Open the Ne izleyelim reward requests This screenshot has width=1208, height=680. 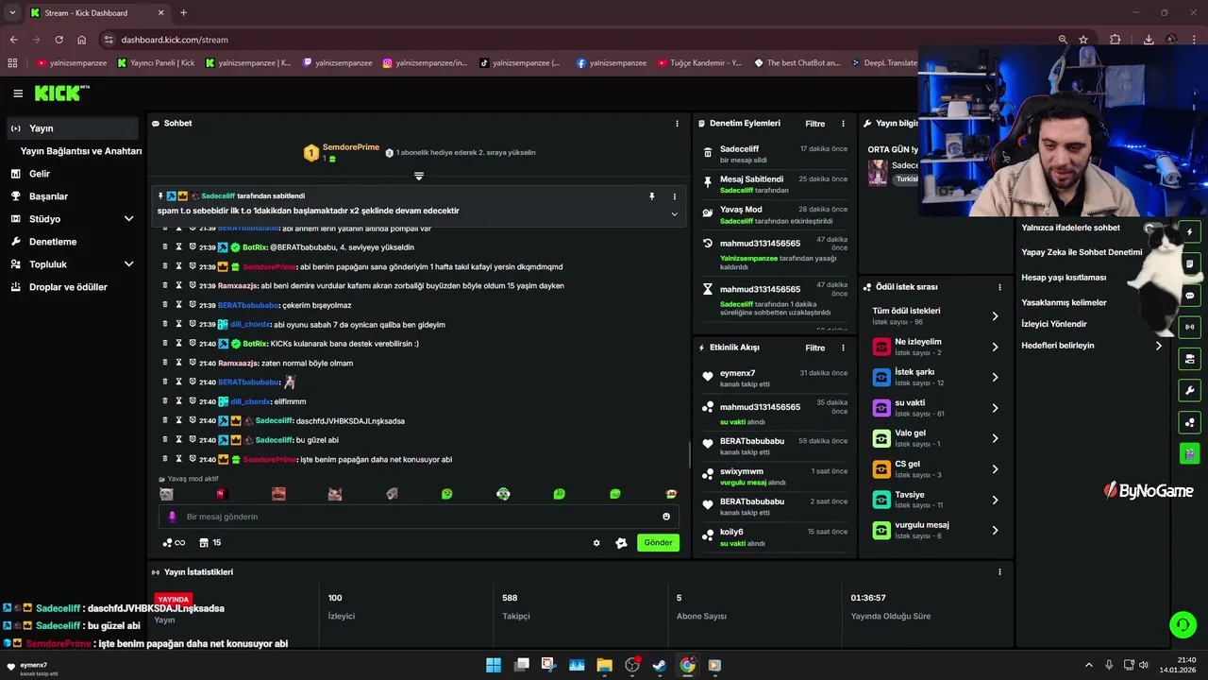[x=935, y=347]
